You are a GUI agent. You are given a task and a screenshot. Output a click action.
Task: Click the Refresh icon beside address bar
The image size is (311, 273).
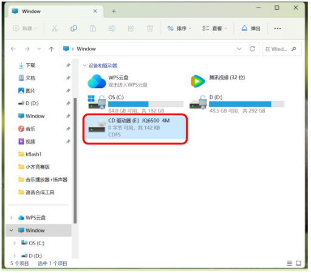click(x=252, y=49)
